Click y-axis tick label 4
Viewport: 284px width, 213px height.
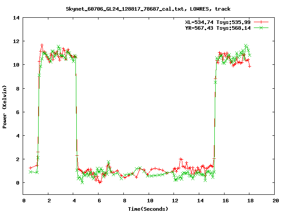[18, 136]
